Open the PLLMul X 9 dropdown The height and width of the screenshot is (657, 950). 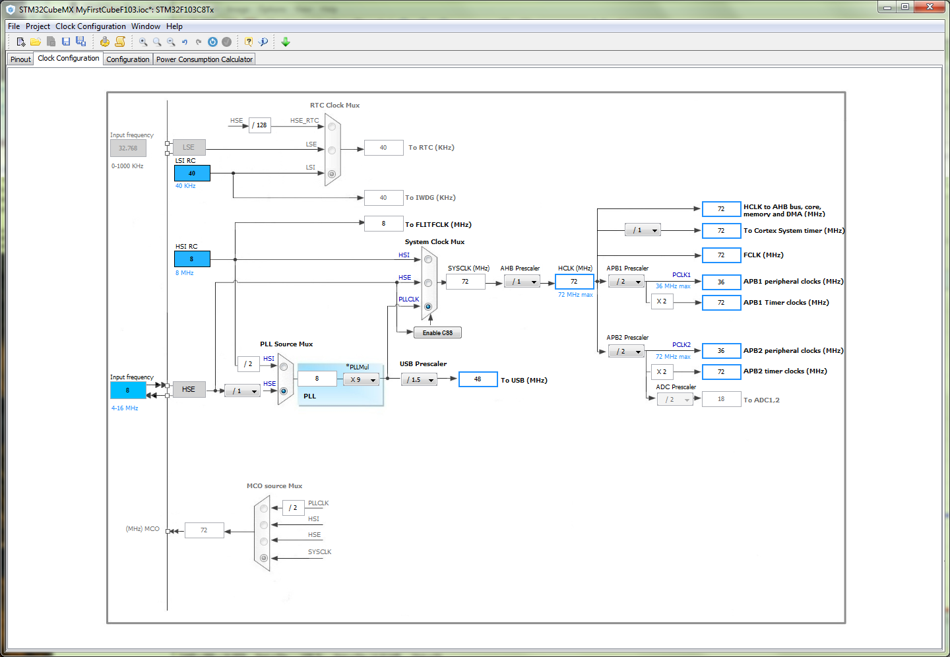point(361,380)
